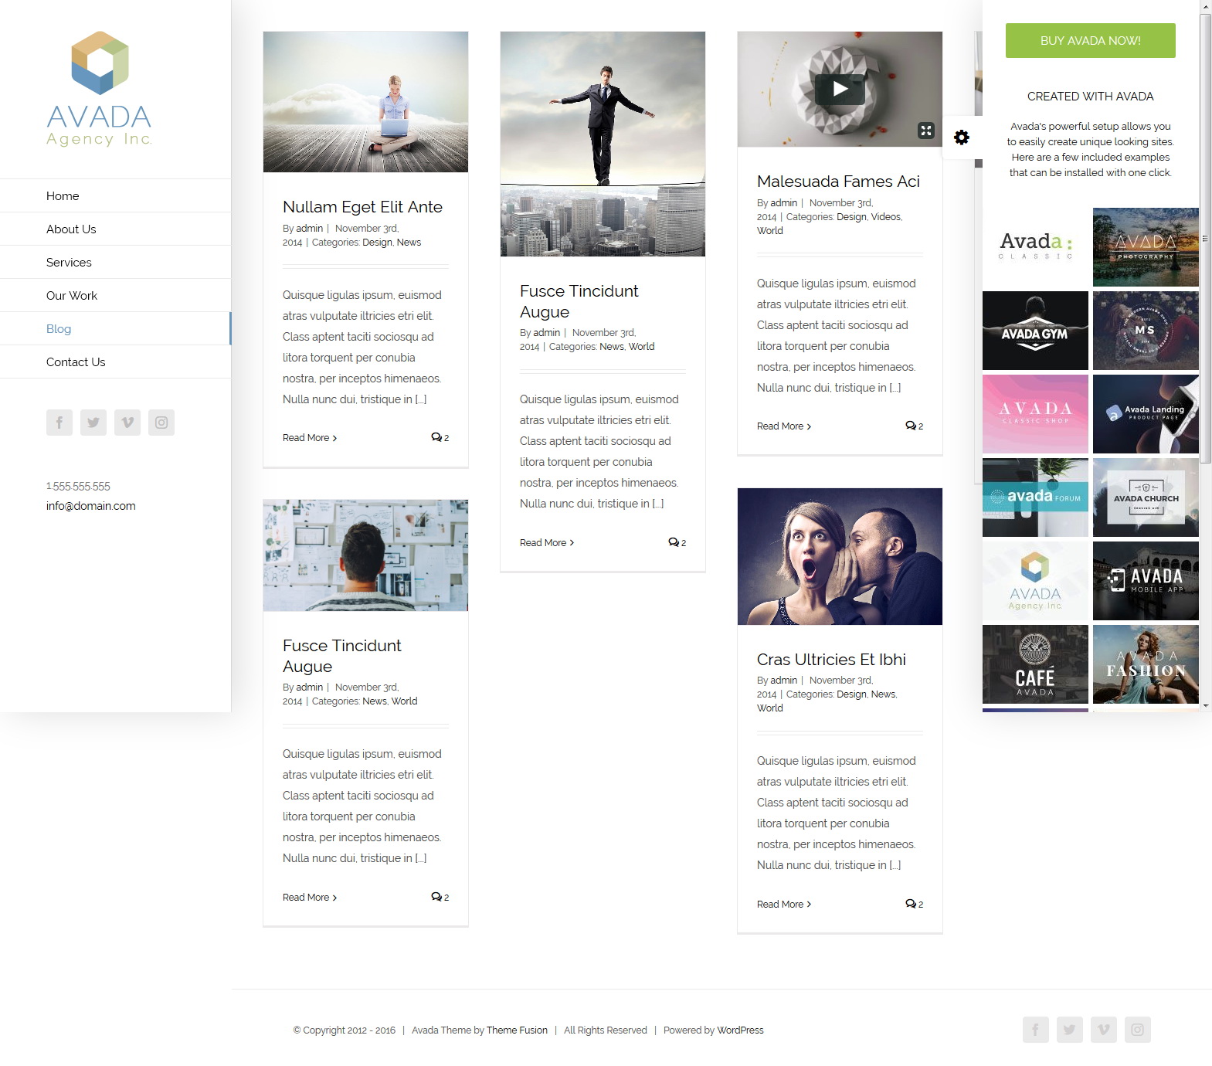The image size is (1212, 1066).
Task: Select the Avada Gym demo thumbnail
Action: [1035, 331]
